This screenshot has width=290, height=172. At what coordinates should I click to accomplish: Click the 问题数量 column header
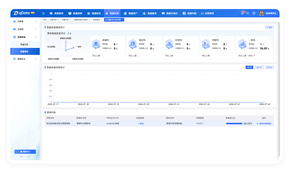pyautogui.click(x=200, y=118)
